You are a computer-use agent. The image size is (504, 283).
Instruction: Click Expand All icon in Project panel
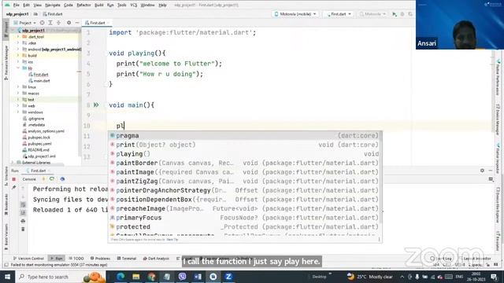click(x=50, y=23)
